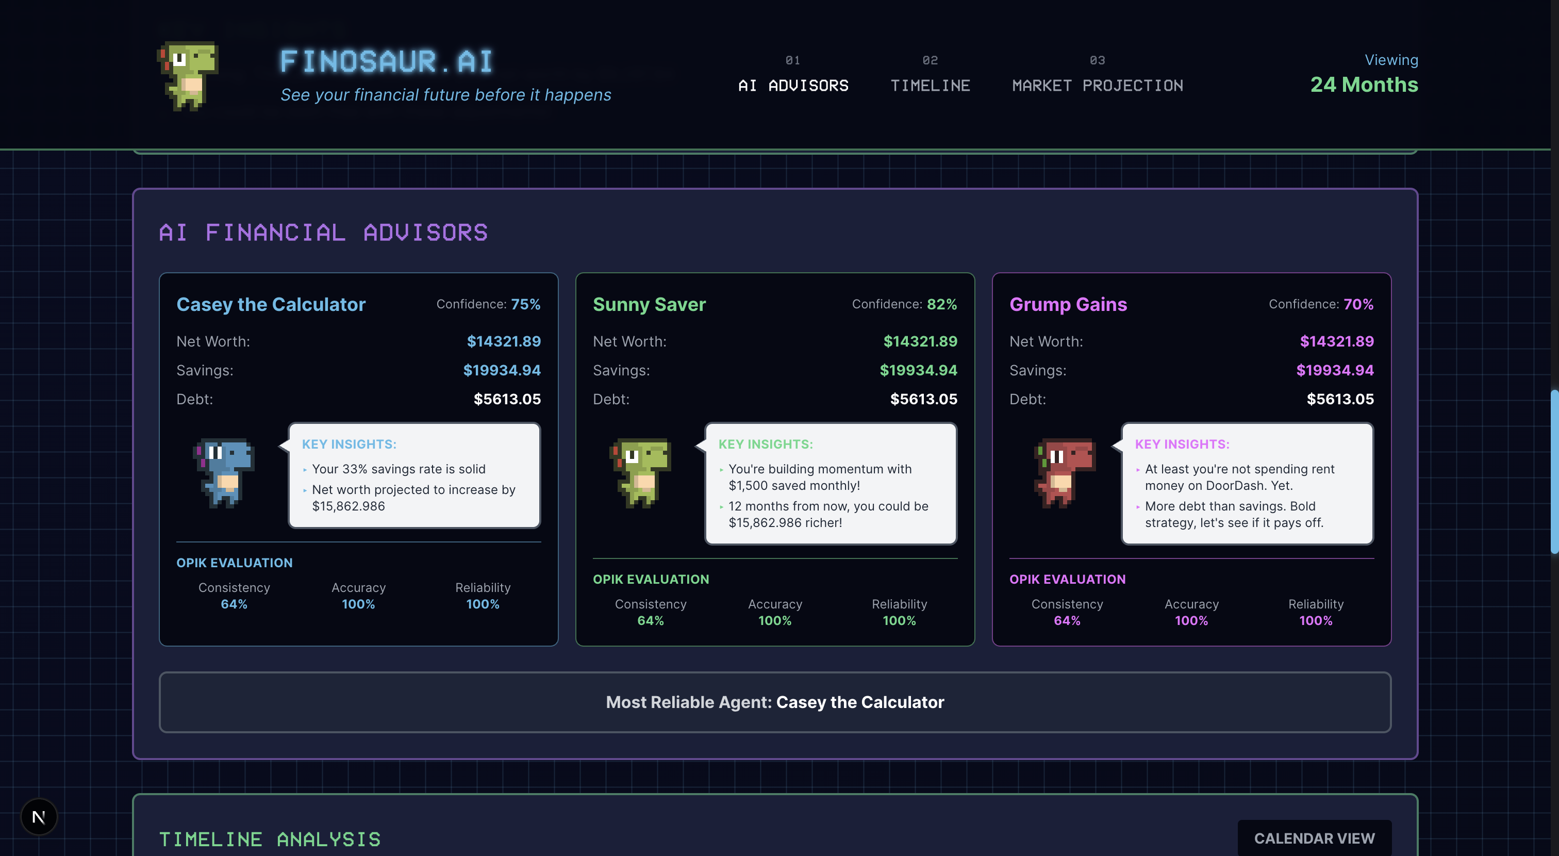
Task: Click Casey's Key Insights speech bubble
Action: [414, 476]
